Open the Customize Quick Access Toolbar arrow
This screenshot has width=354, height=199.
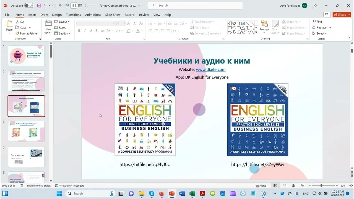[93, 6]
